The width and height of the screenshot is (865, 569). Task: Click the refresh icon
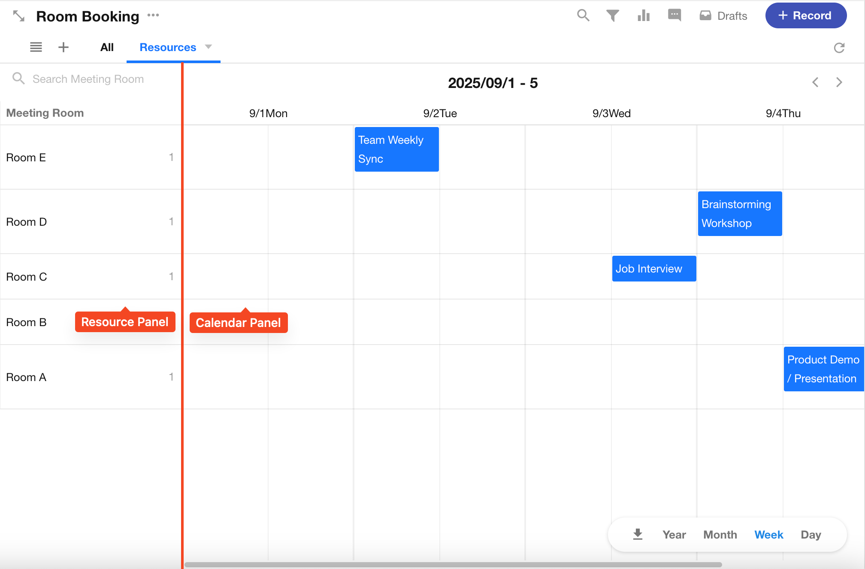tap(839, 48)
